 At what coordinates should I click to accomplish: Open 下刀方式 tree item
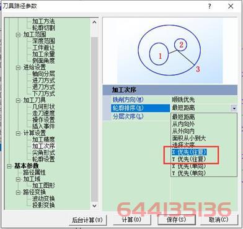pyautogui.click(x=43, y=93)
